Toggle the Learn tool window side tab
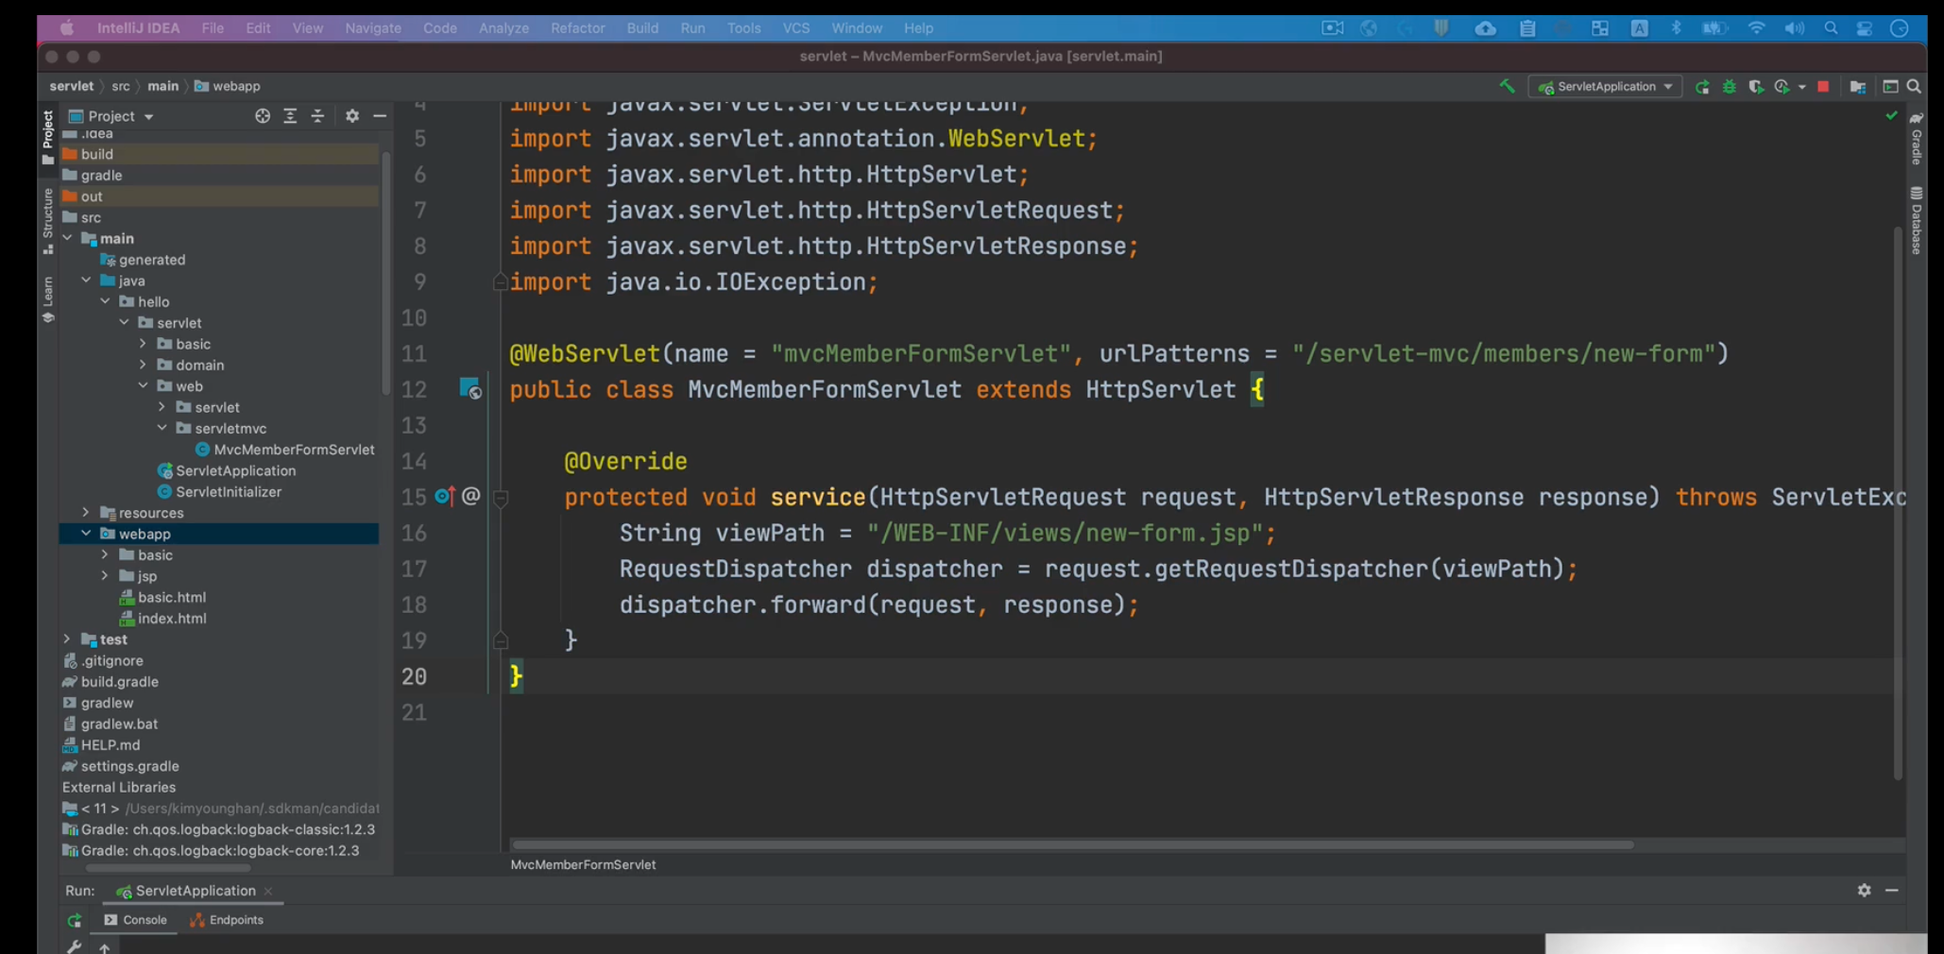 (x=47, y=300)
